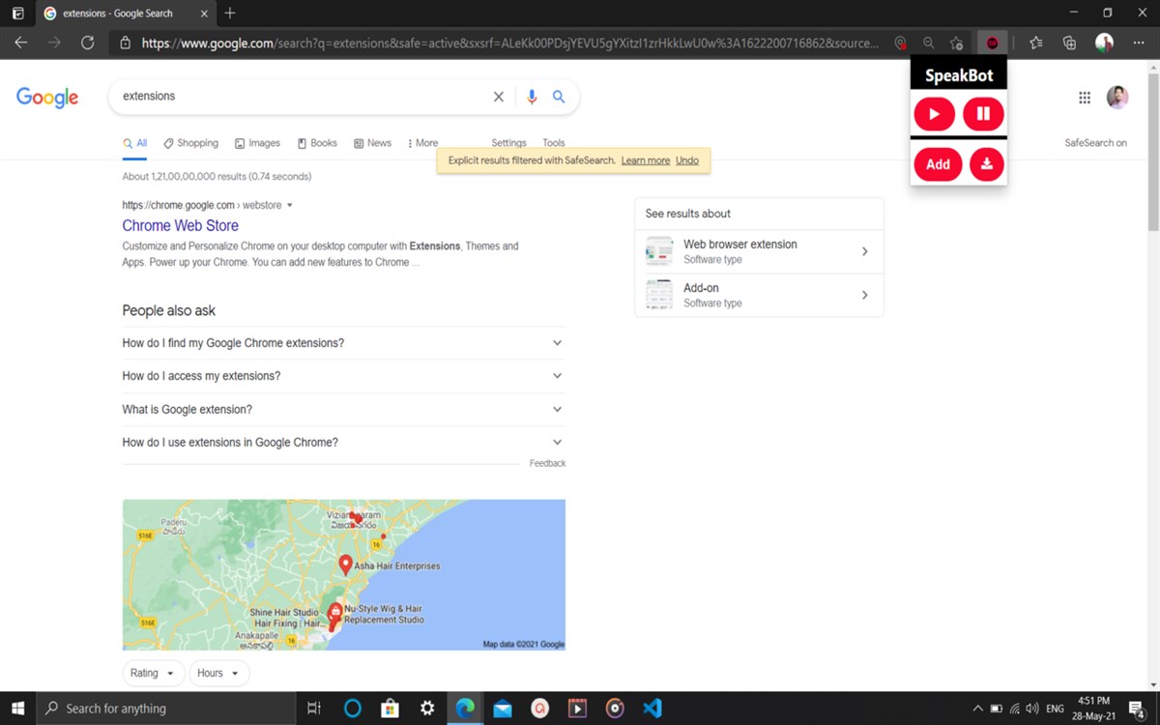Pause SpeakBot with the pause button

pos(983,114)
